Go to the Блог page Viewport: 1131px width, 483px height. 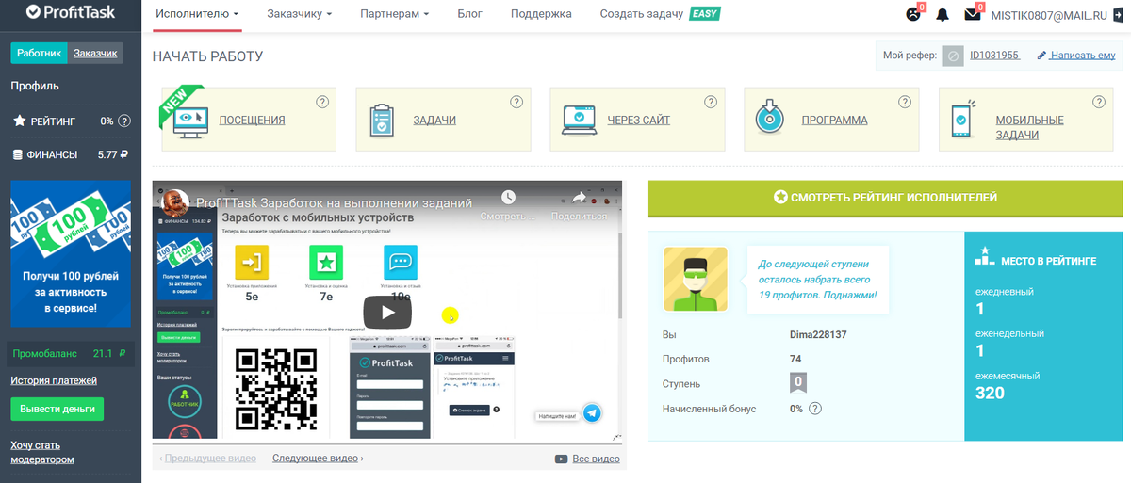[470, 14]
